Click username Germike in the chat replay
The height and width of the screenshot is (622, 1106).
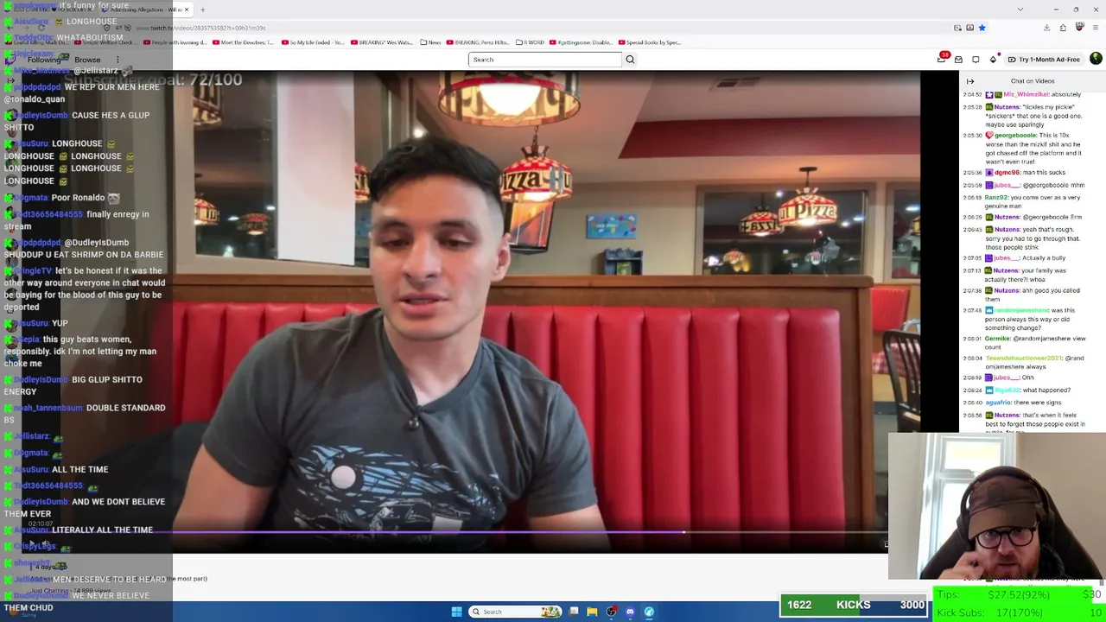point(998,339)
